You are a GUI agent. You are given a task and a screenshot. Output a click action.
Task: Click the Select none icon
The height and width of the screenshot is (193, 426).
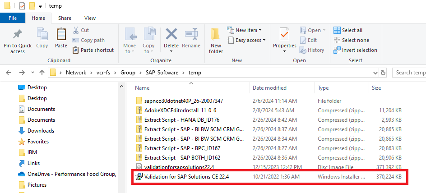[x=337, y=40]
